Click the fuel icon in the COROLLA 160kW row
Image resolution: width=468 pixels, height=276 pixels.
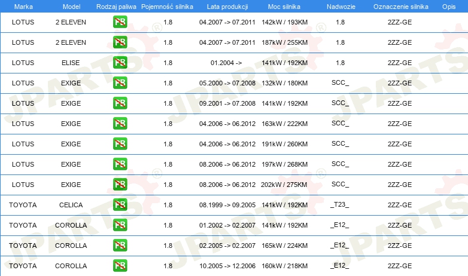(x=120, y=265)
